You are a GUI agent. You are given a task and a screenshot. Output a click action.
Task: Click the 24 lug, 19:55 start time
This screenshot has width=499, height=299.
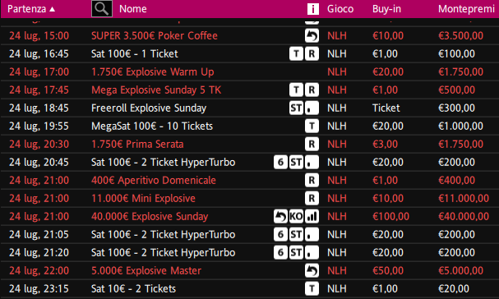point(39,126)
